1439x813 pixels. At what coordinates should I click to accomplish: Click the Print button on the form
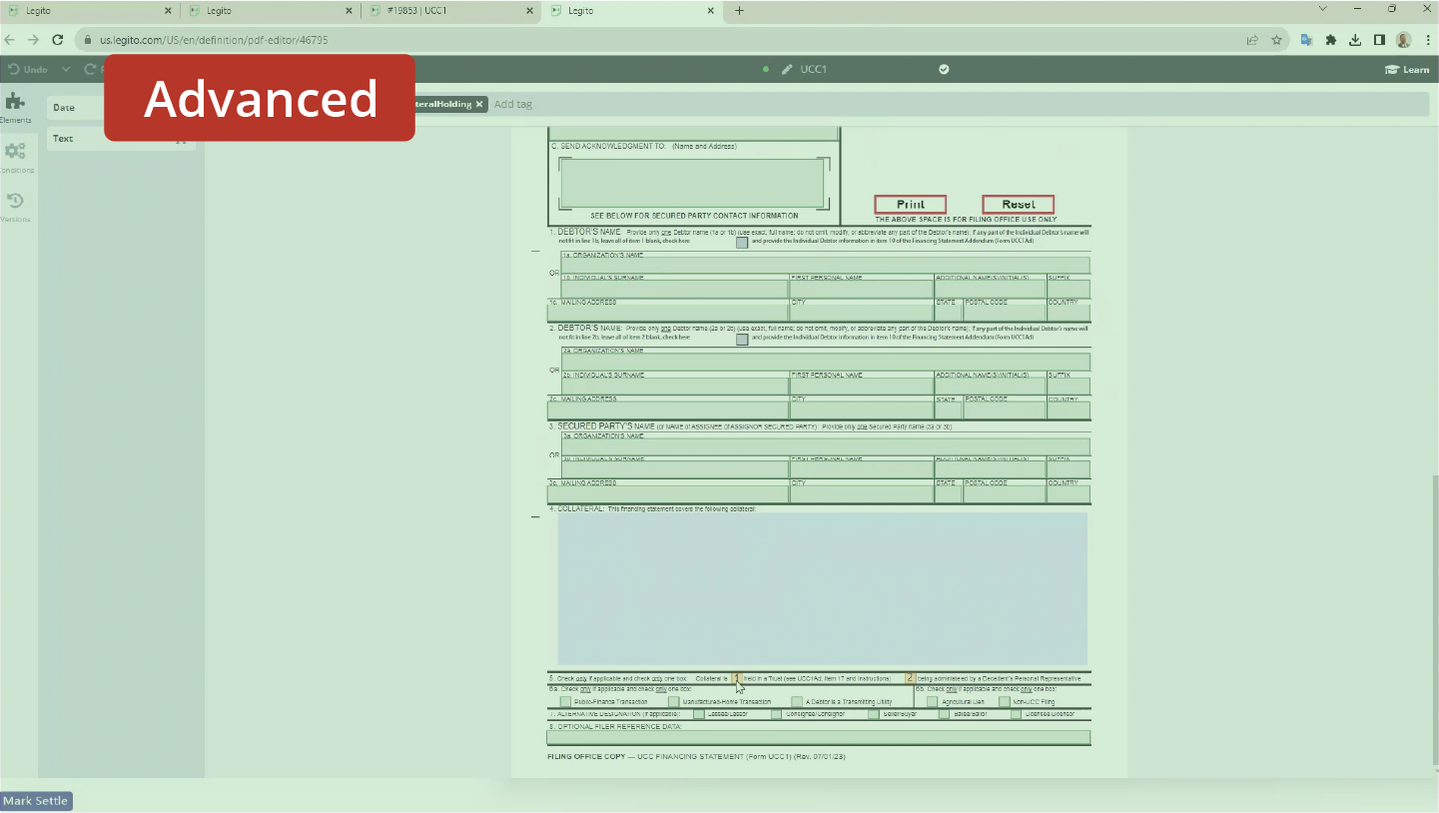pos(910,204)
